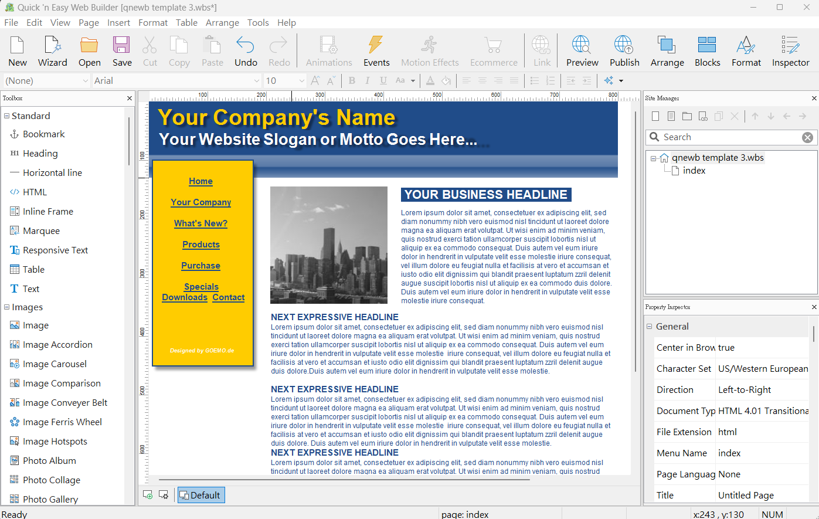Open the Insert menu
This screenshot has width=819, height=519.
[118, 23]
